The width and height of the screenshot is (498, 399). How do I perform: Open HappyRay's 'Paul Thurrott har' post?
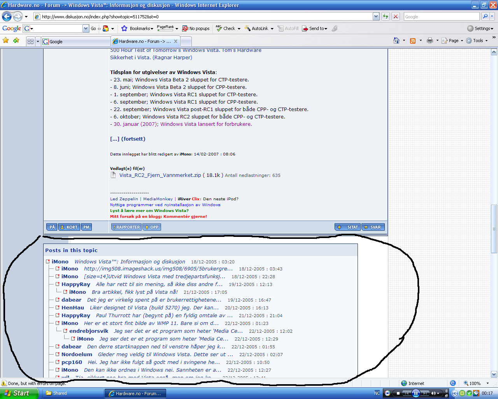(x=164, y=316)
